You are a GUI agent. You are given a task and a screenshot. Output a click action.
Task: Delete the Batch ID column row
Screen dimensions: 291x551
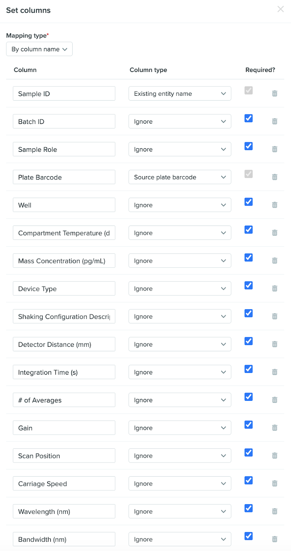(274, 121)
